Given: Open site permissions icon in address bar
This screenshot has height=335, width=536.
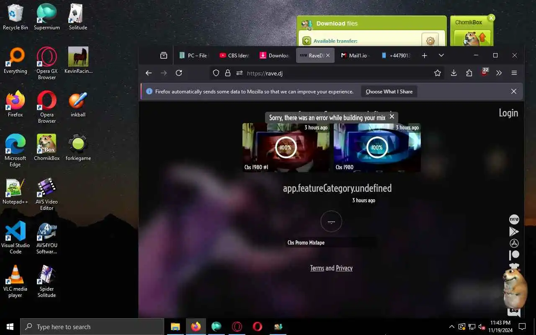Looking at the screenshot, I should 240,73.
